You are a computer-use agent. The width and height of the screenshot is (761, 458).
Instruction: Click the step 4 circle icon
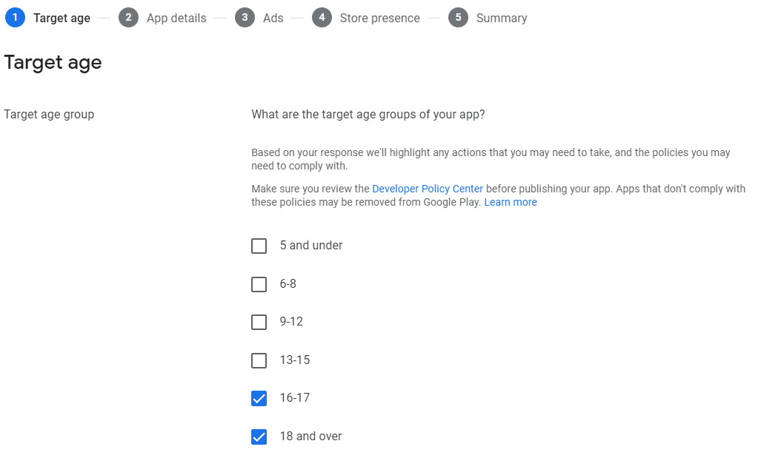[x=322, y=17]
